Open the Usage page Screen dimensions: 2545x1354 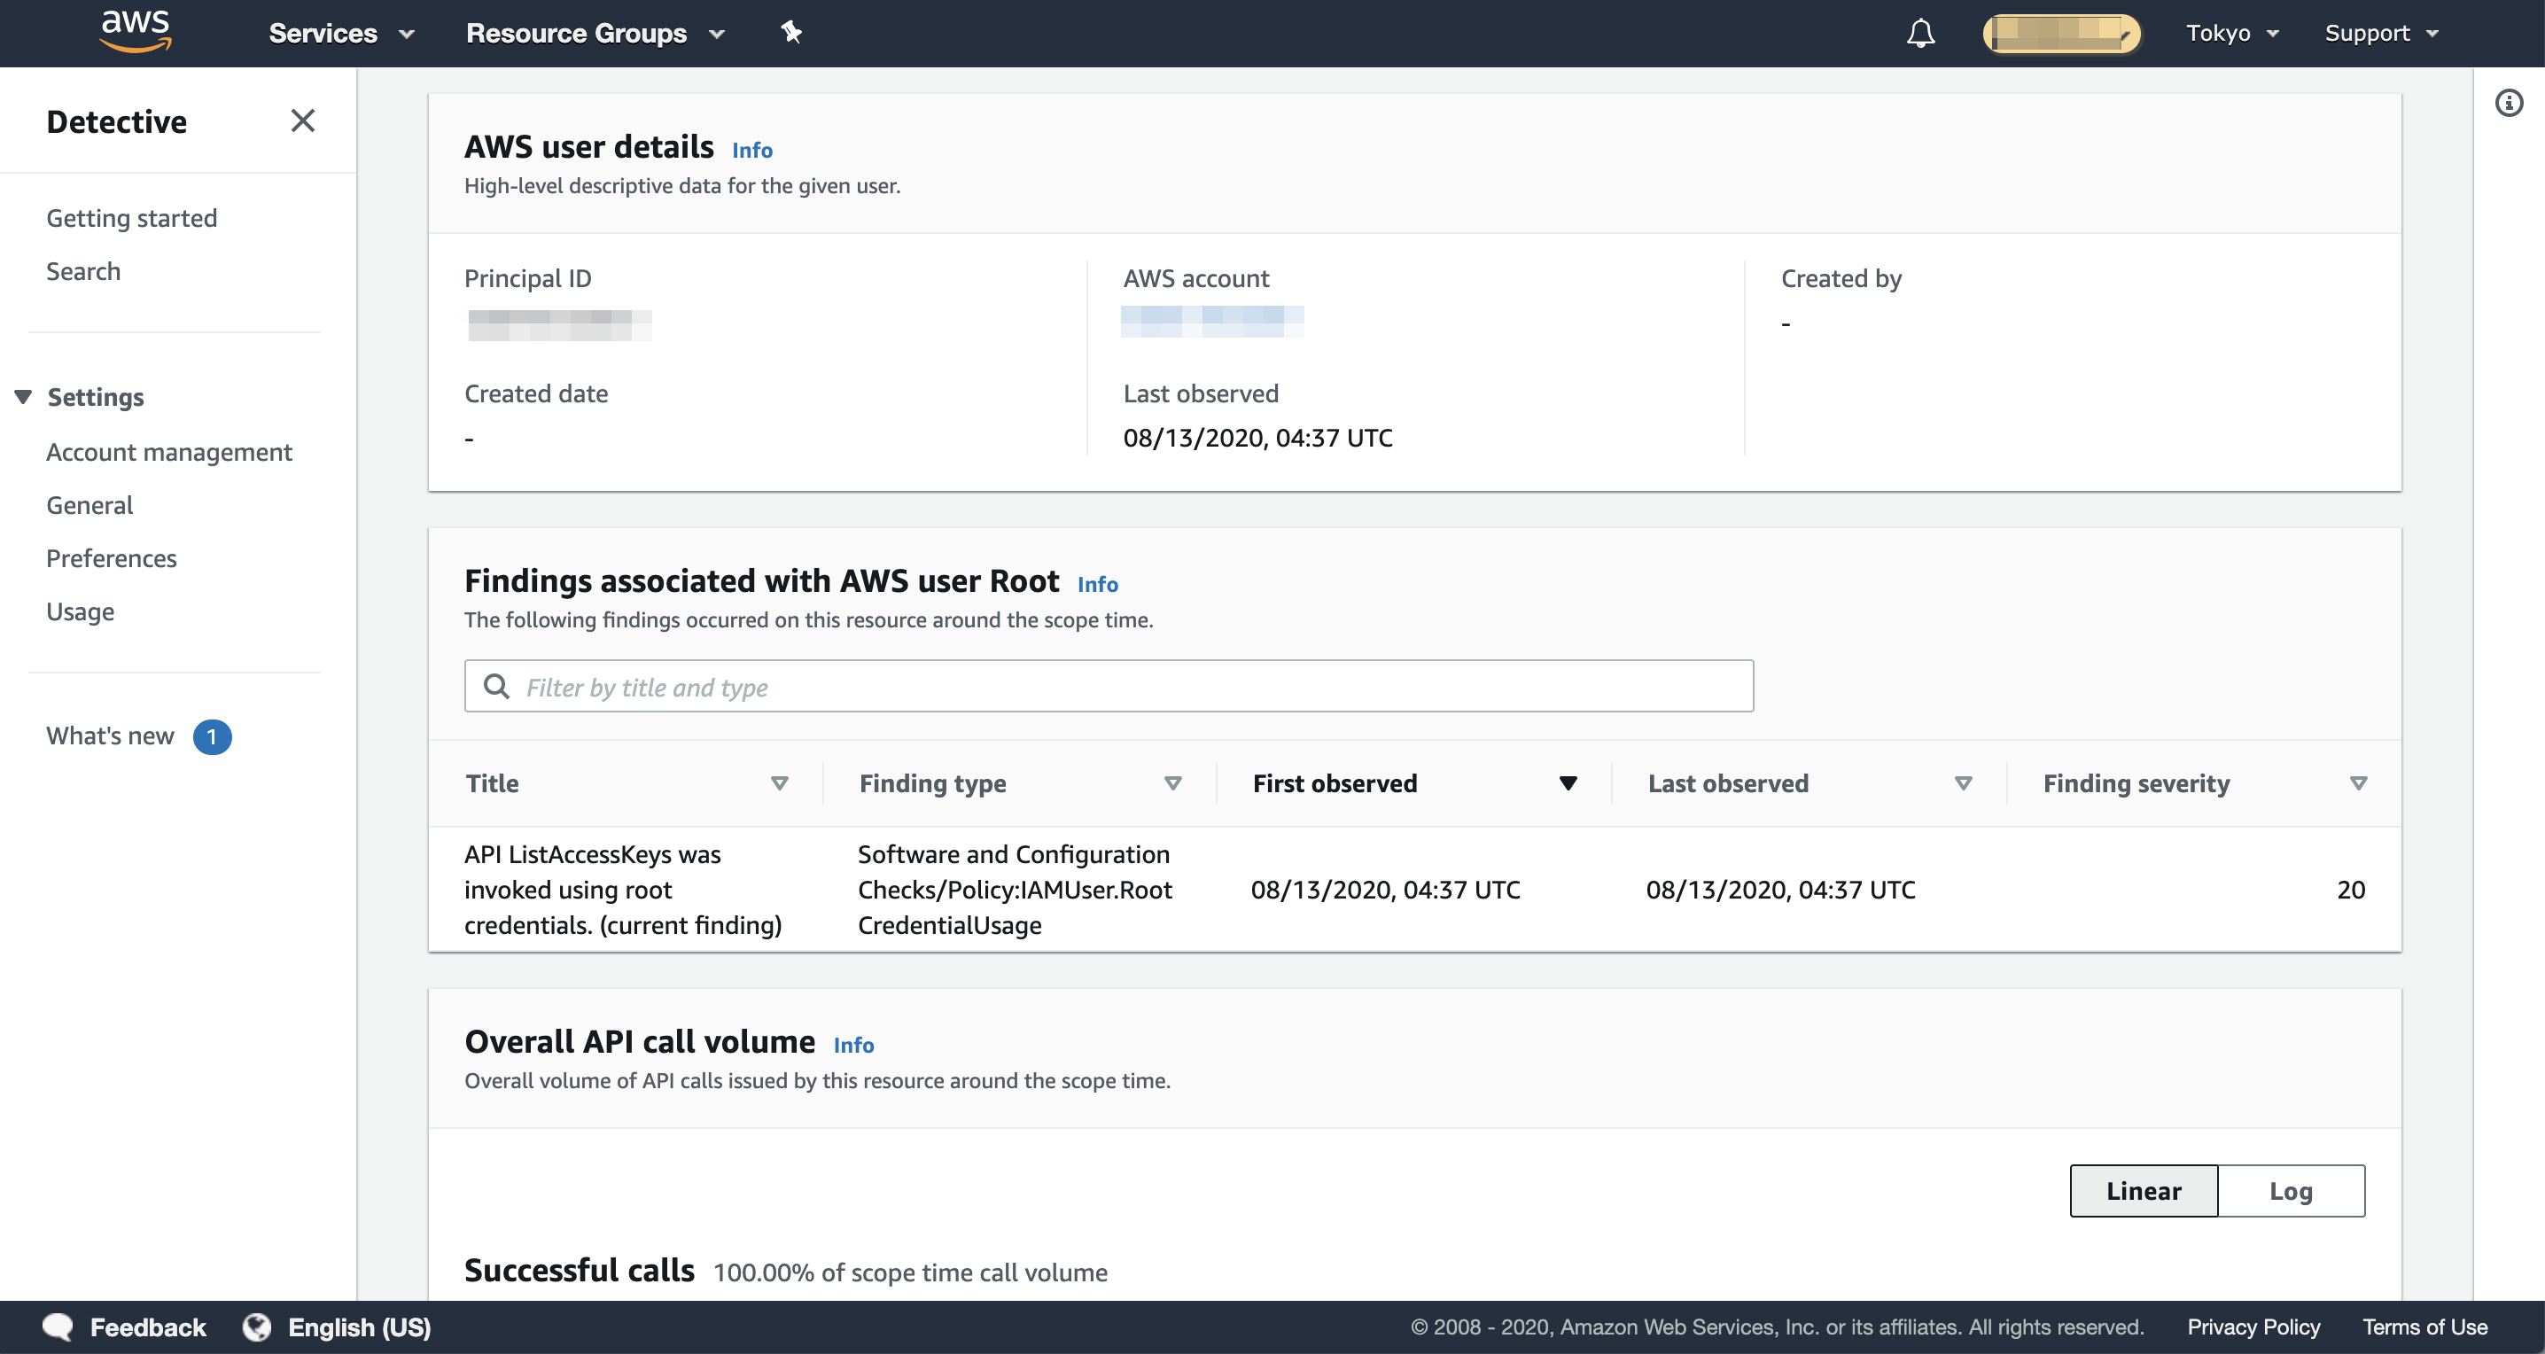coord(80,612)
